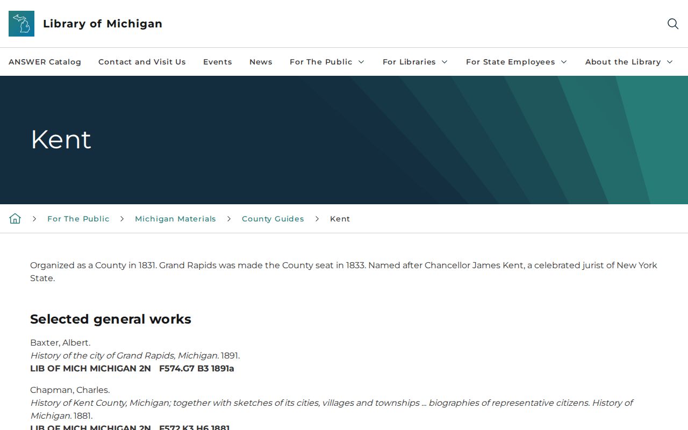Click the Organized as a County in 1831 paragraph

click(x=343, y=271)
